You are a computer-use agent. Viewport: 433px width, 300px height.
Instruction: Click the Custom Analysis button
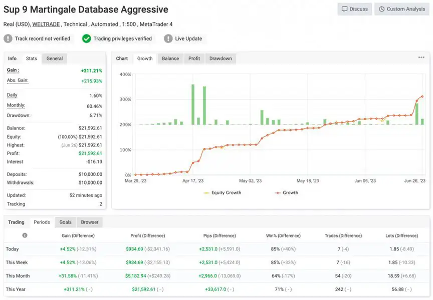401,9
